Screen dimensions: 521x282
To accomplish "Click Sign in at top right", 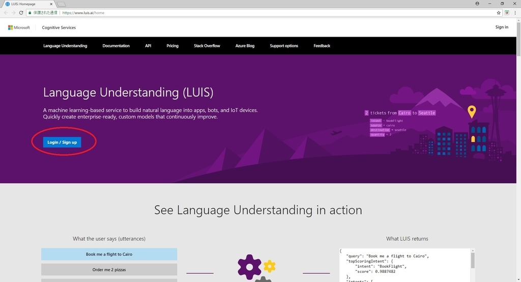I will click(502, 27).
